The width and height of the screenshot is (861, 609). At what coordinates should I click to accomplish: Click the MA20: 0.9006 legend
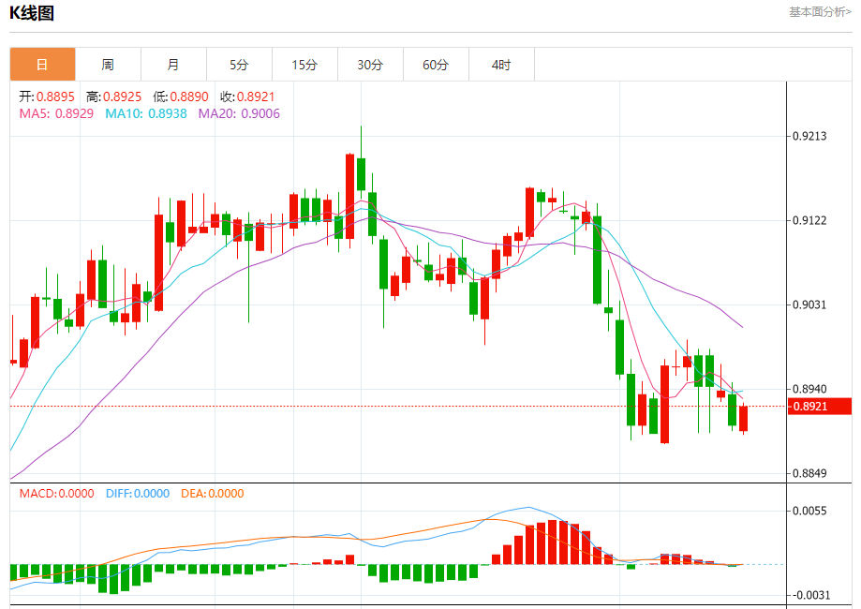[x=240, y=113]
